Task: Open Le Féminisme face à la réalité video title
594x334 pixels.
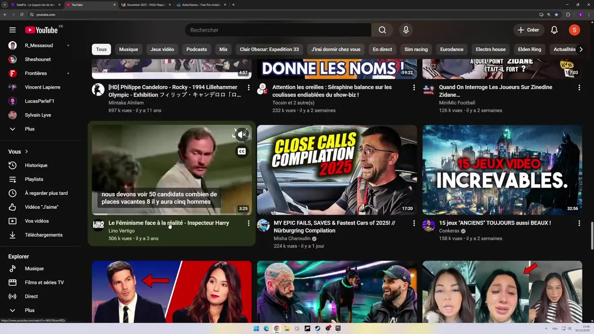Action: (x=169, y=223)
